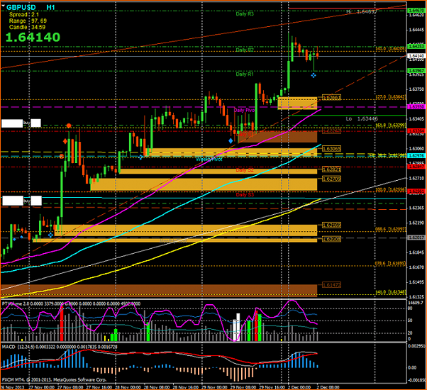The width and height of the screenshot is (427, 390).
Task: Click the green 1.63967 price axis tag
Action: tap(416, 71)
